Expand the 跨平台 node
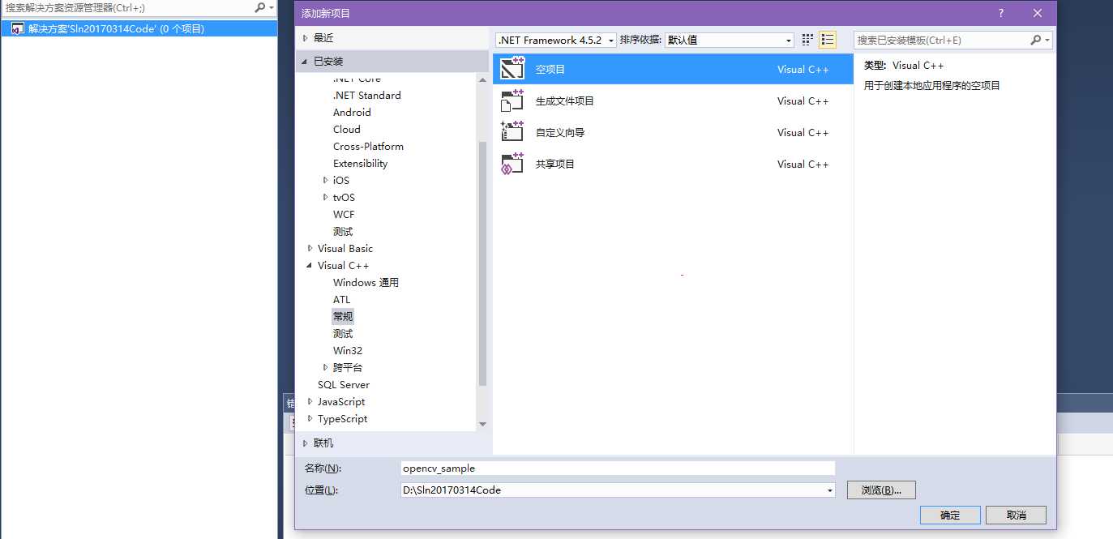The image size is (1113, 539). point(325,367)
